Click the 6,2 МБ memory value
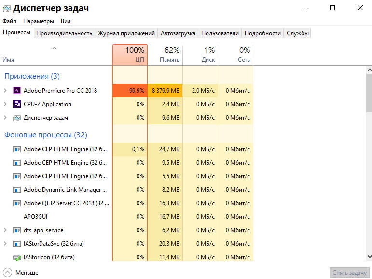Image resolution: width=372 pixels, height=279 pixels. [171, 230]
